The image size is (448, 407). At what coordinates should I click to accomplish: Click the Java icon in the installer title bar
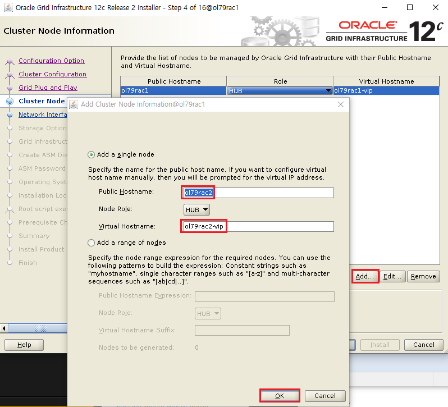click(x=8, y=7)
